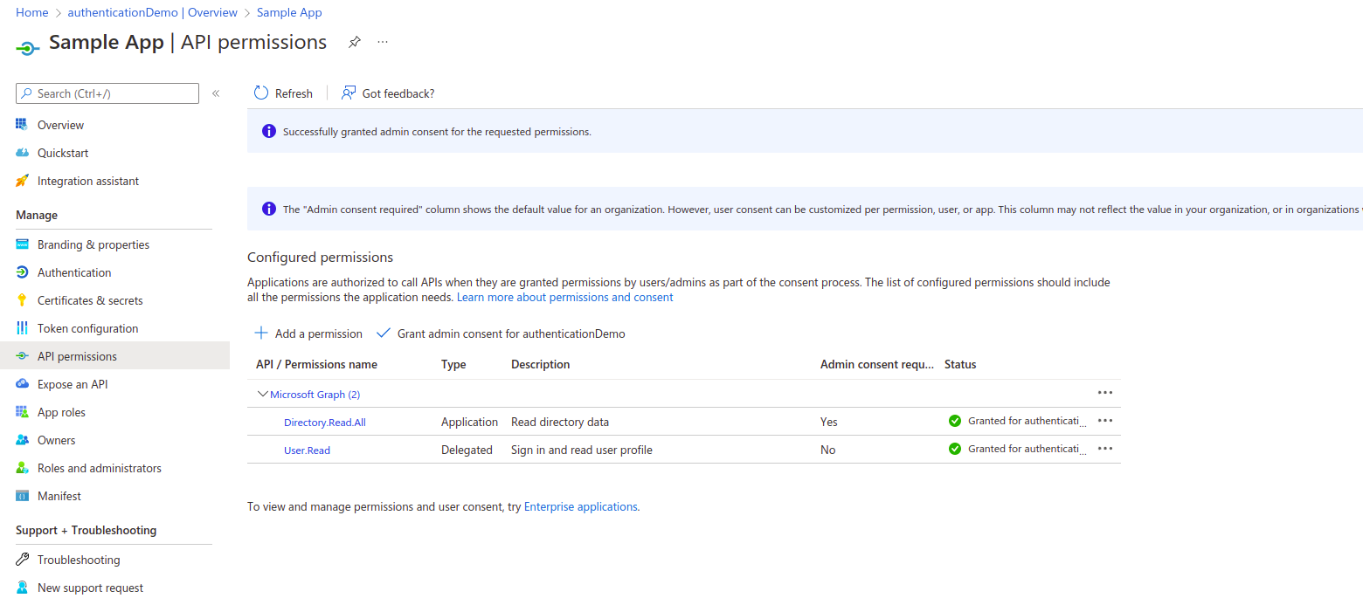The image size is (1363, 605).
Task: Click the API / Permissions name column header
Action: pos(316,364)
